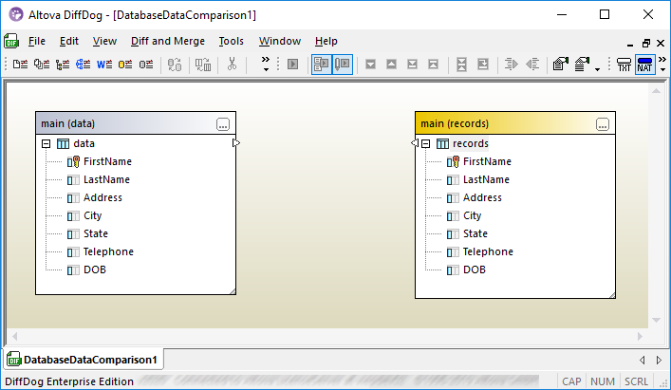The image size is (671, 390).
Task: Click the Compare XML Schemas icon
Action: click(83, 65)
